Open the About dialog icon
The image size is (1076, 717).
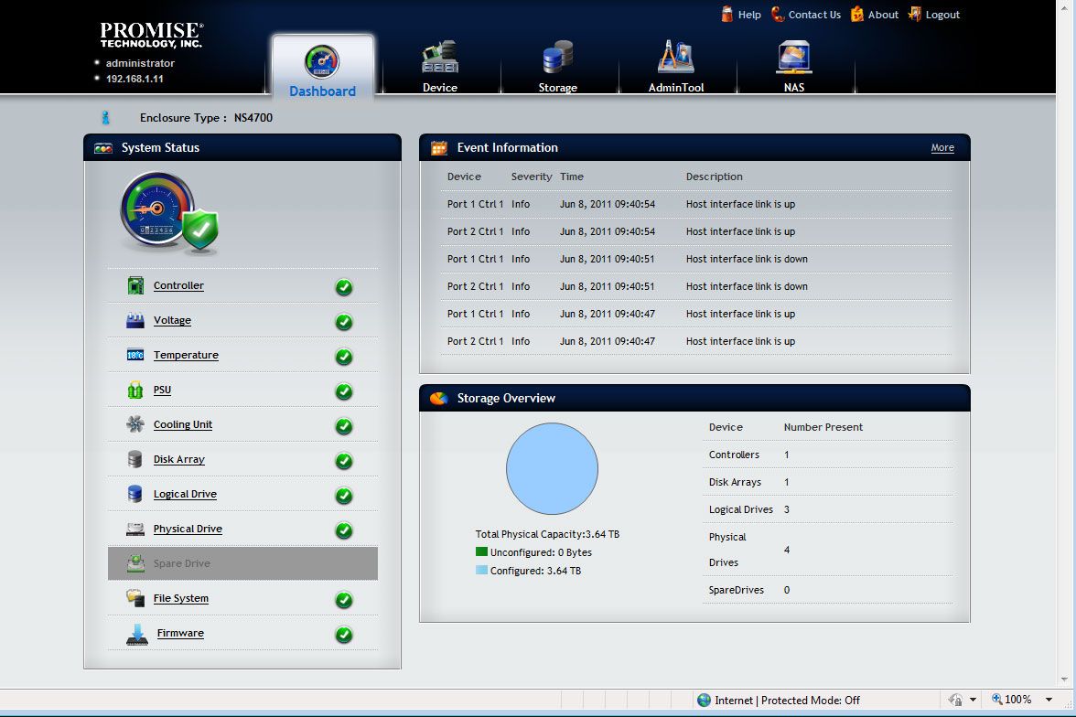855,14
